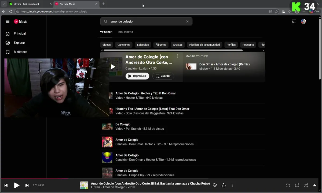The width and height of the screenshot is (322, 193).
Task: Switch to the YT MUSIC tab
Action: (106, 32)
